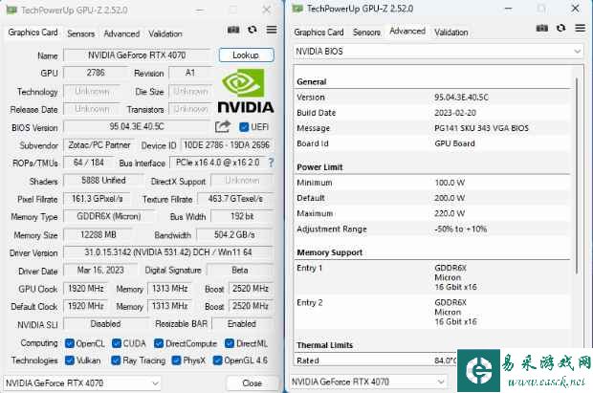The image size is (593, 393).
Task: Click the Entry 1 memory support row
Action: point(432,277)
